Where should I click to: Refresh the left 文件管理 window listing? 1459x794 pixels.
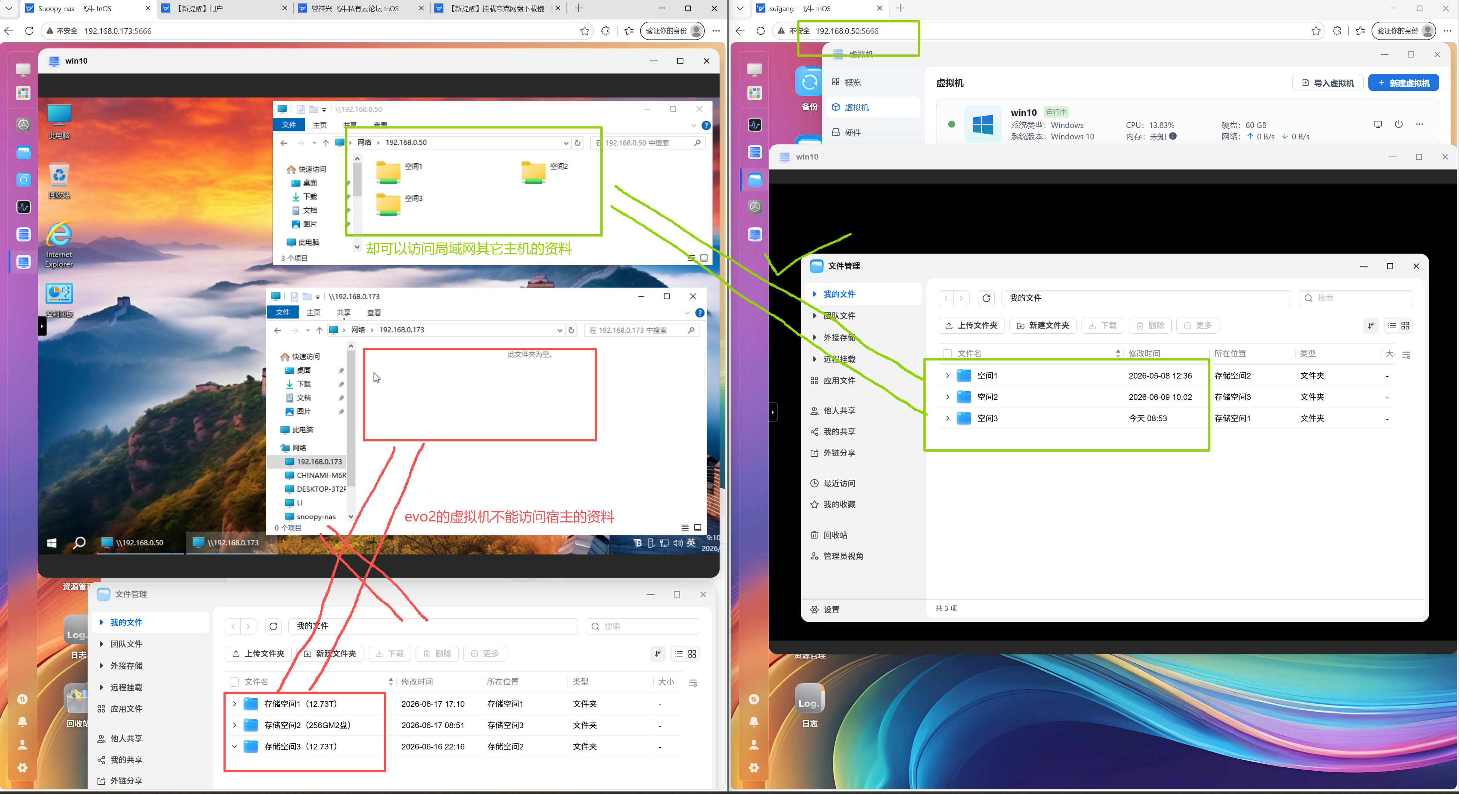point(273,626)
